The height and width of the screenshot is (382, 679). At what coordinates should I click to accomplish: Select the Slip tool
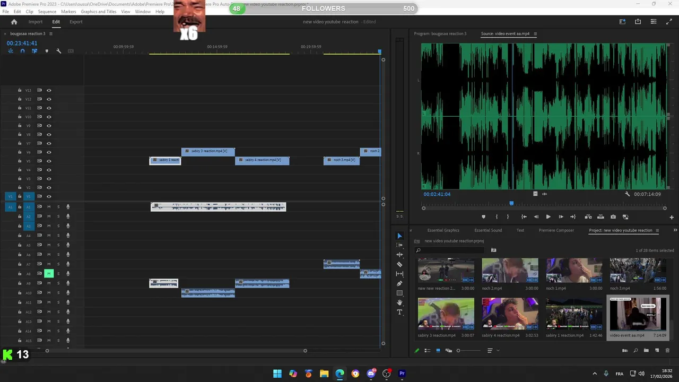399,274
